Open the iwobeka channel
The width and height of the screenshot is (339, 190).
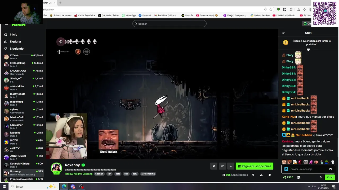coord(23,134)
